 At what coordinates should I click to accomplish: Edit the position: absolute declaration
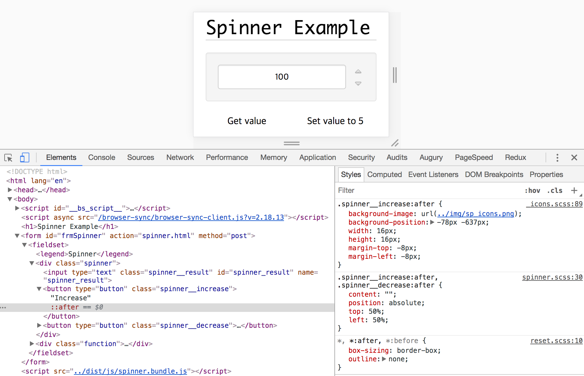click(387, 303)
